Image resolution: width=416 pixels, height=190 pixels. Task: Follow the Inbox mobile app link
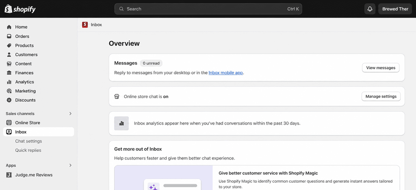[x=226, y=73]
